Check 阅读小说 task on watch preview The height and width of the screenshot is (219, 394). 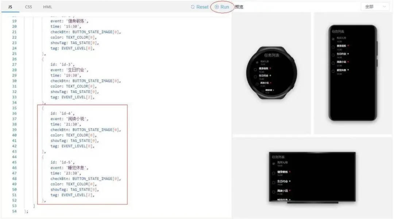(x=257, y=84)
